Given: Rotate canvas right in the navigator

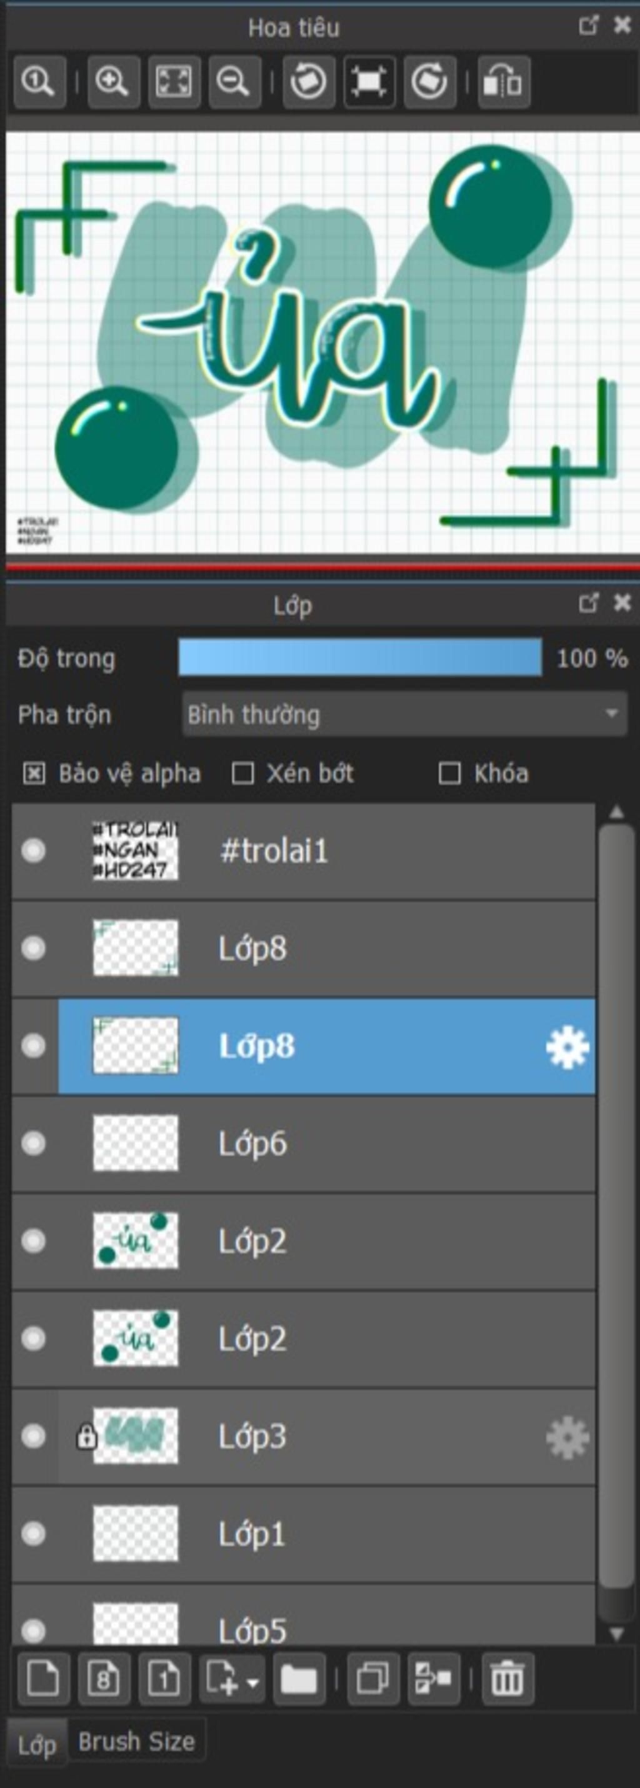Looking at the screenshot, I should click(429, 82).
